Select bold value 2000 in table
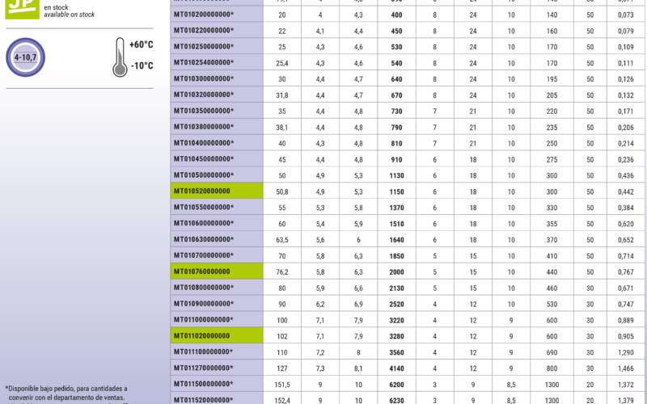Screen dimensions: 647x404 (396, 272)
